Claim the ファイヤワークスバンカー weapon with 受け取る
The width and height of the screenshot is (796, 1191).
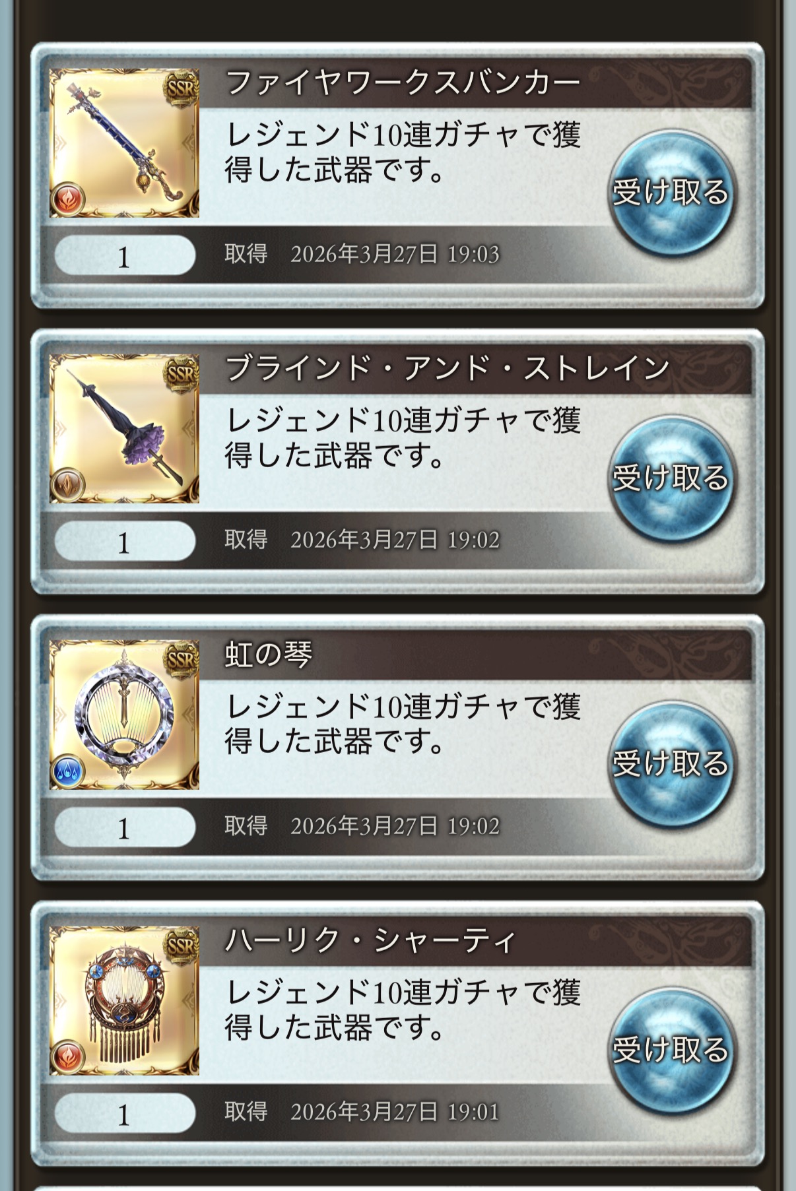point(671,193)
